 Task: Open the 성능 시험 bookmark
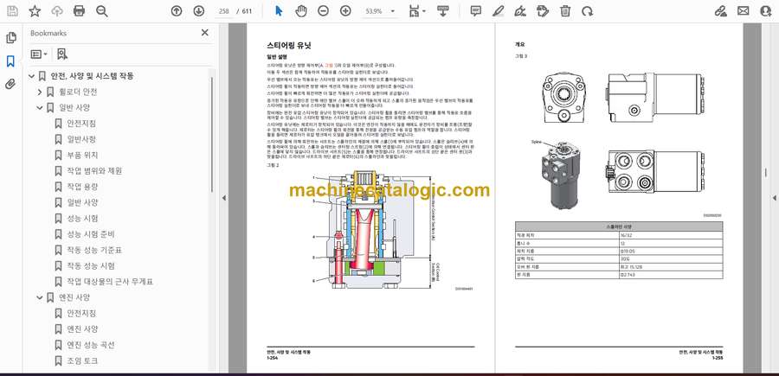pyautogui.click(x=82, y=219)
